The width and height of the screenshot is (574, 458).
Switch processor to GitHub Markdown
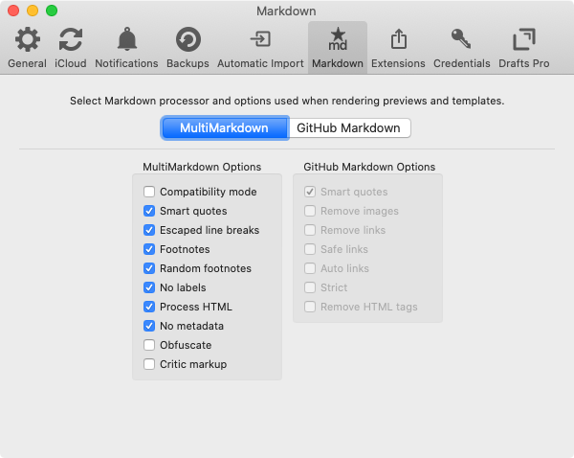[348, 128]
